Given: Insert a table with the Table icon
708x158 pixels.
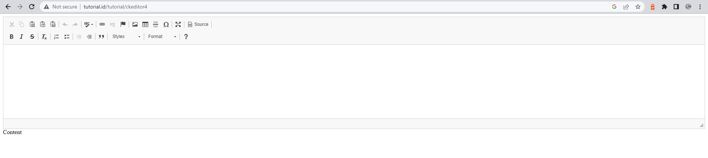Looking at the screenshot, I should click(145, 24).
